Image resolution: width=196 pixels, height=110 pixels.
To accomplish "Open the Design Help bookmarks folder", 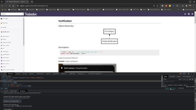I will coord(51,9).
